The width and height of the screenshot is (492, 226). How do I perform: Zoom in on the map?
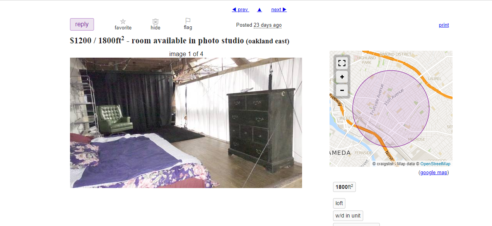[342, 77]
